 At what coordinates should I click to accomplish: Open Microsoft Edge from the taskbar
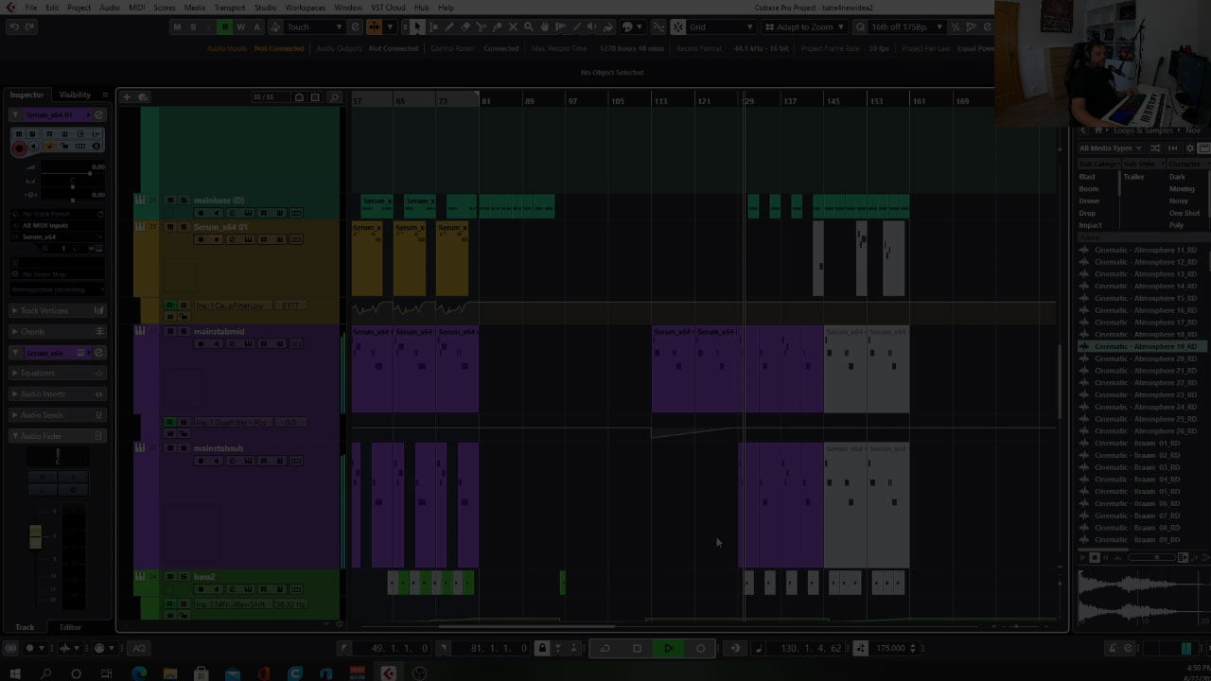pos(138,673)
